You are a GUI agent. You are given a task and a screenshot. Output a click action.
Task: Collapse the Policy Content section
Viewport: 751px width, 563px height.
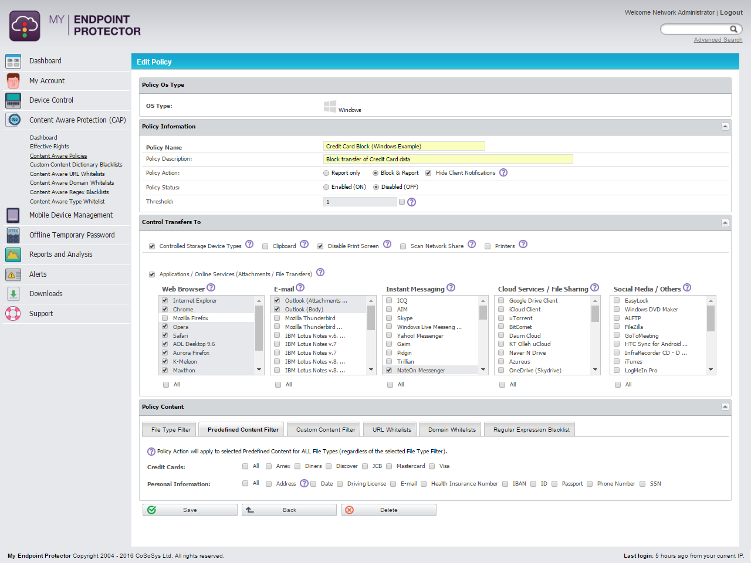tap(725, 407)
